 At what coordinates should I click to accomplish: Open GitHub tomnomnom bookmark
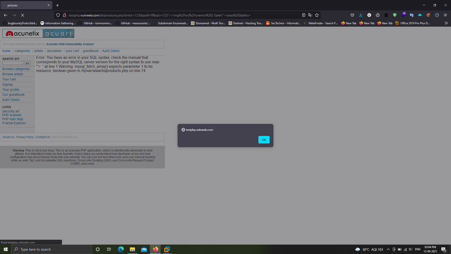coord(95,23)
